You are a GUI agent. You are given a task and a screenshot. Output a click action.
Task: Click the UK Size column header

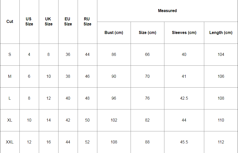click(48, 22)
